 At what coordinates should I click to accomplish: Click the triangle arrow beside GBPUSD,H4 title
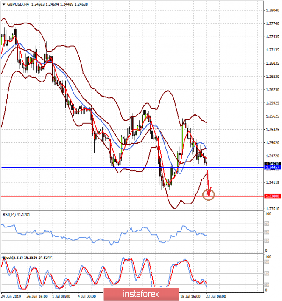pos(3,3)
